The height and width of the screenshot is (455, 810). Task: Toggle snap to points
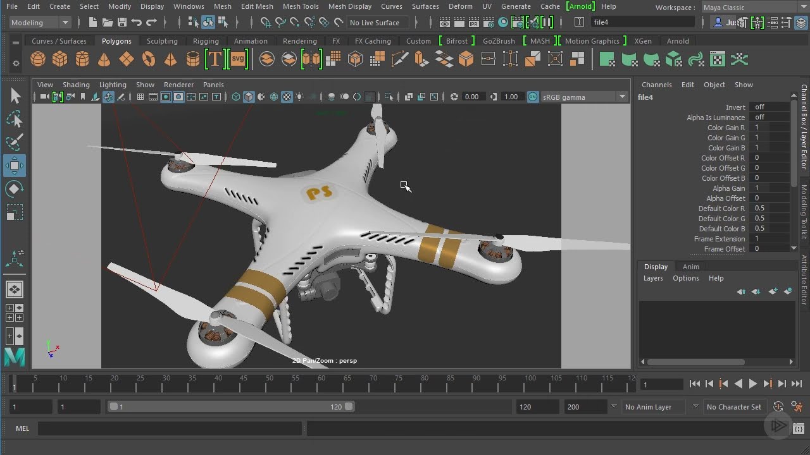coord(295,22)
